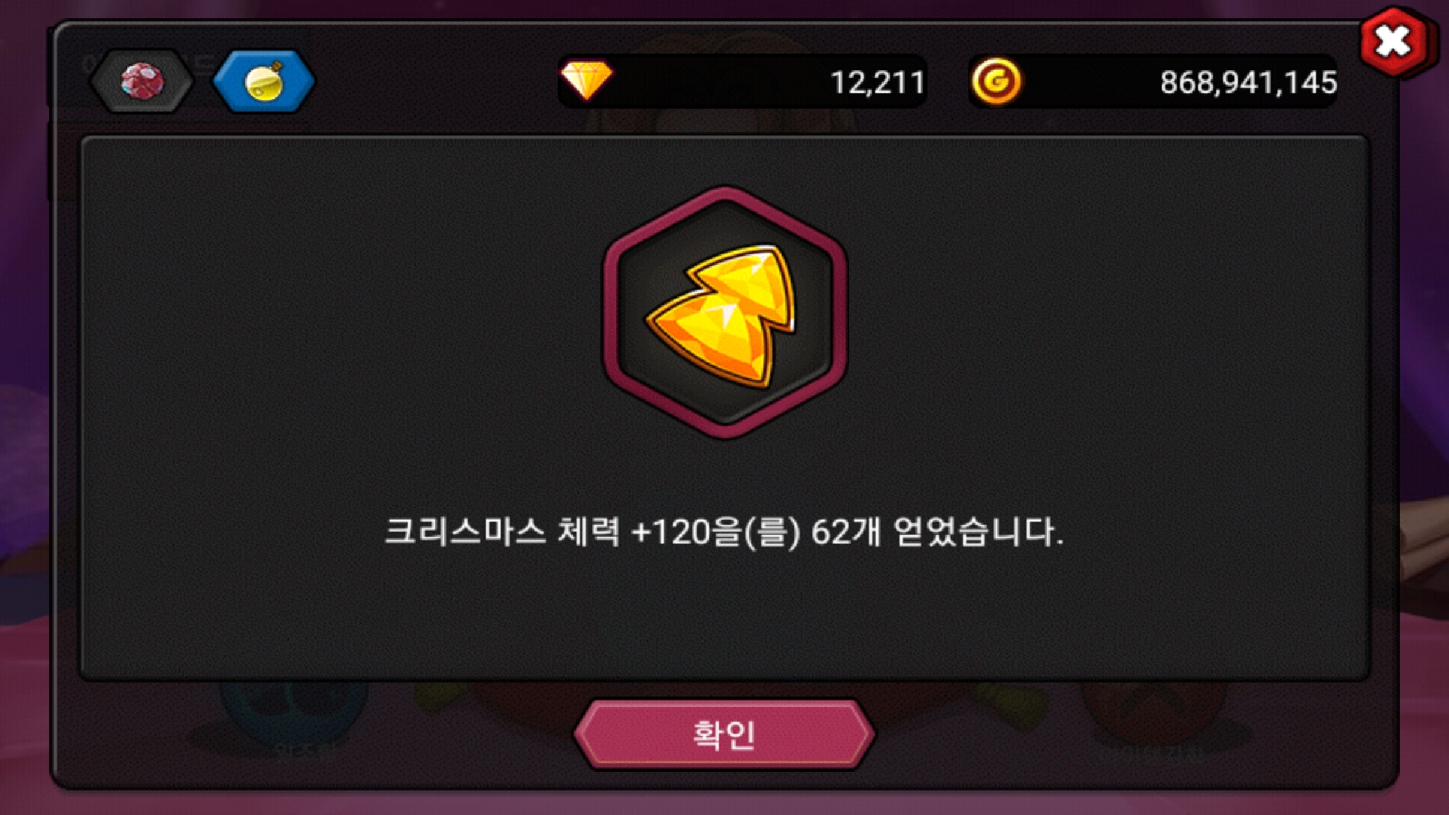Confirm with the 확인 button
This screenshot has height=815, width=1449.
point(724,734)
